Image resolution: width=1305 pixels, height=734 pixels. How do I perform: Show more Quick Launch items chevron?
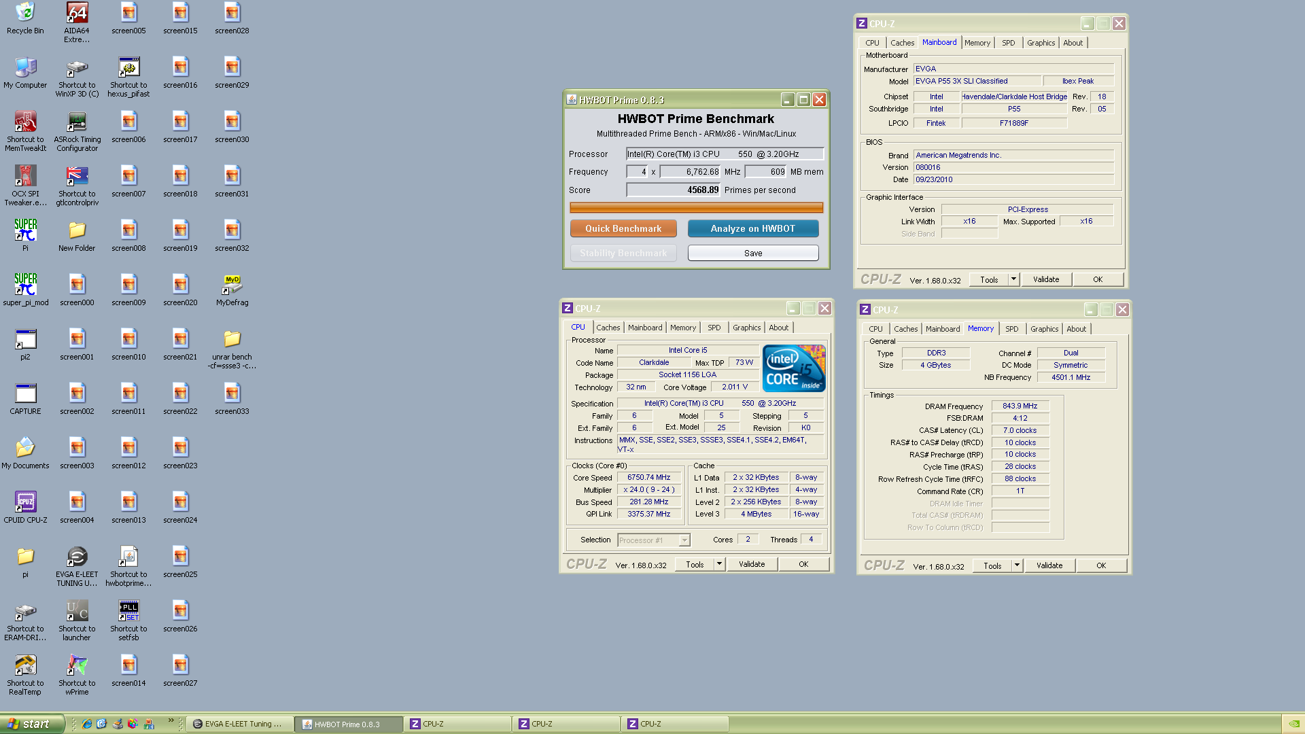(x=171, y=721)
